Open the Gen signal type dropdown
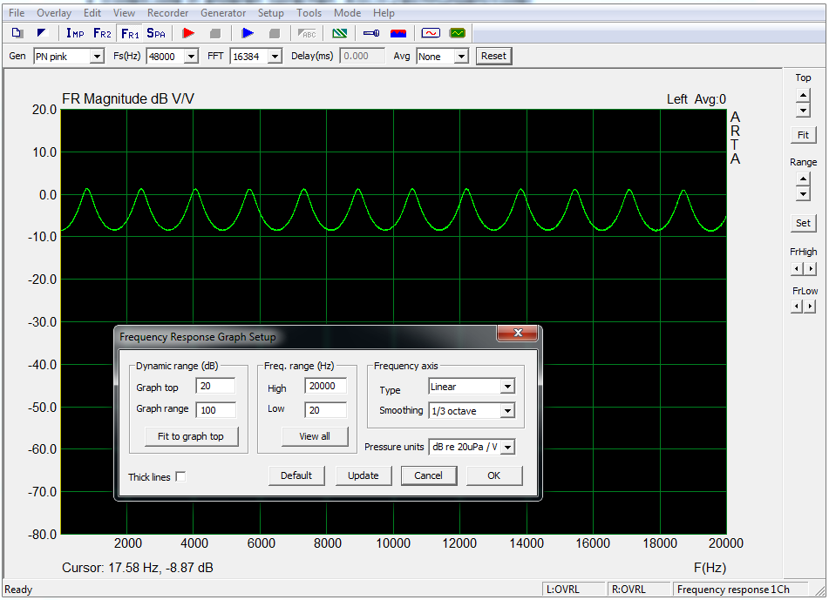This screenshot has width=829, height=600. [97, 56]
